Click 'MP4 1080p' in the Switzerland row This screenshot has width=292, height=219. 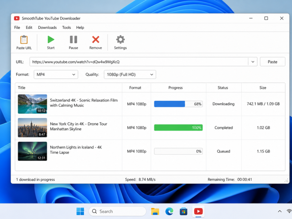pyautogui.click(x=137, y=104)
